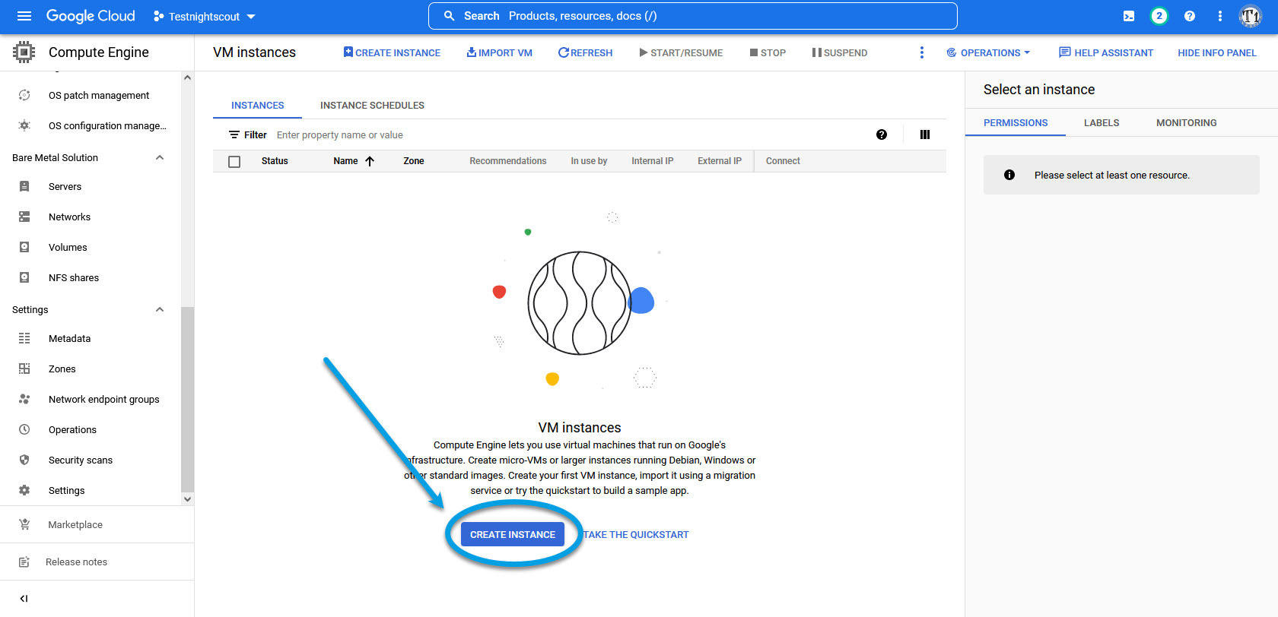Open column display options icon
The height and width of the screenshot is (617, 1278).
point(925,134)
